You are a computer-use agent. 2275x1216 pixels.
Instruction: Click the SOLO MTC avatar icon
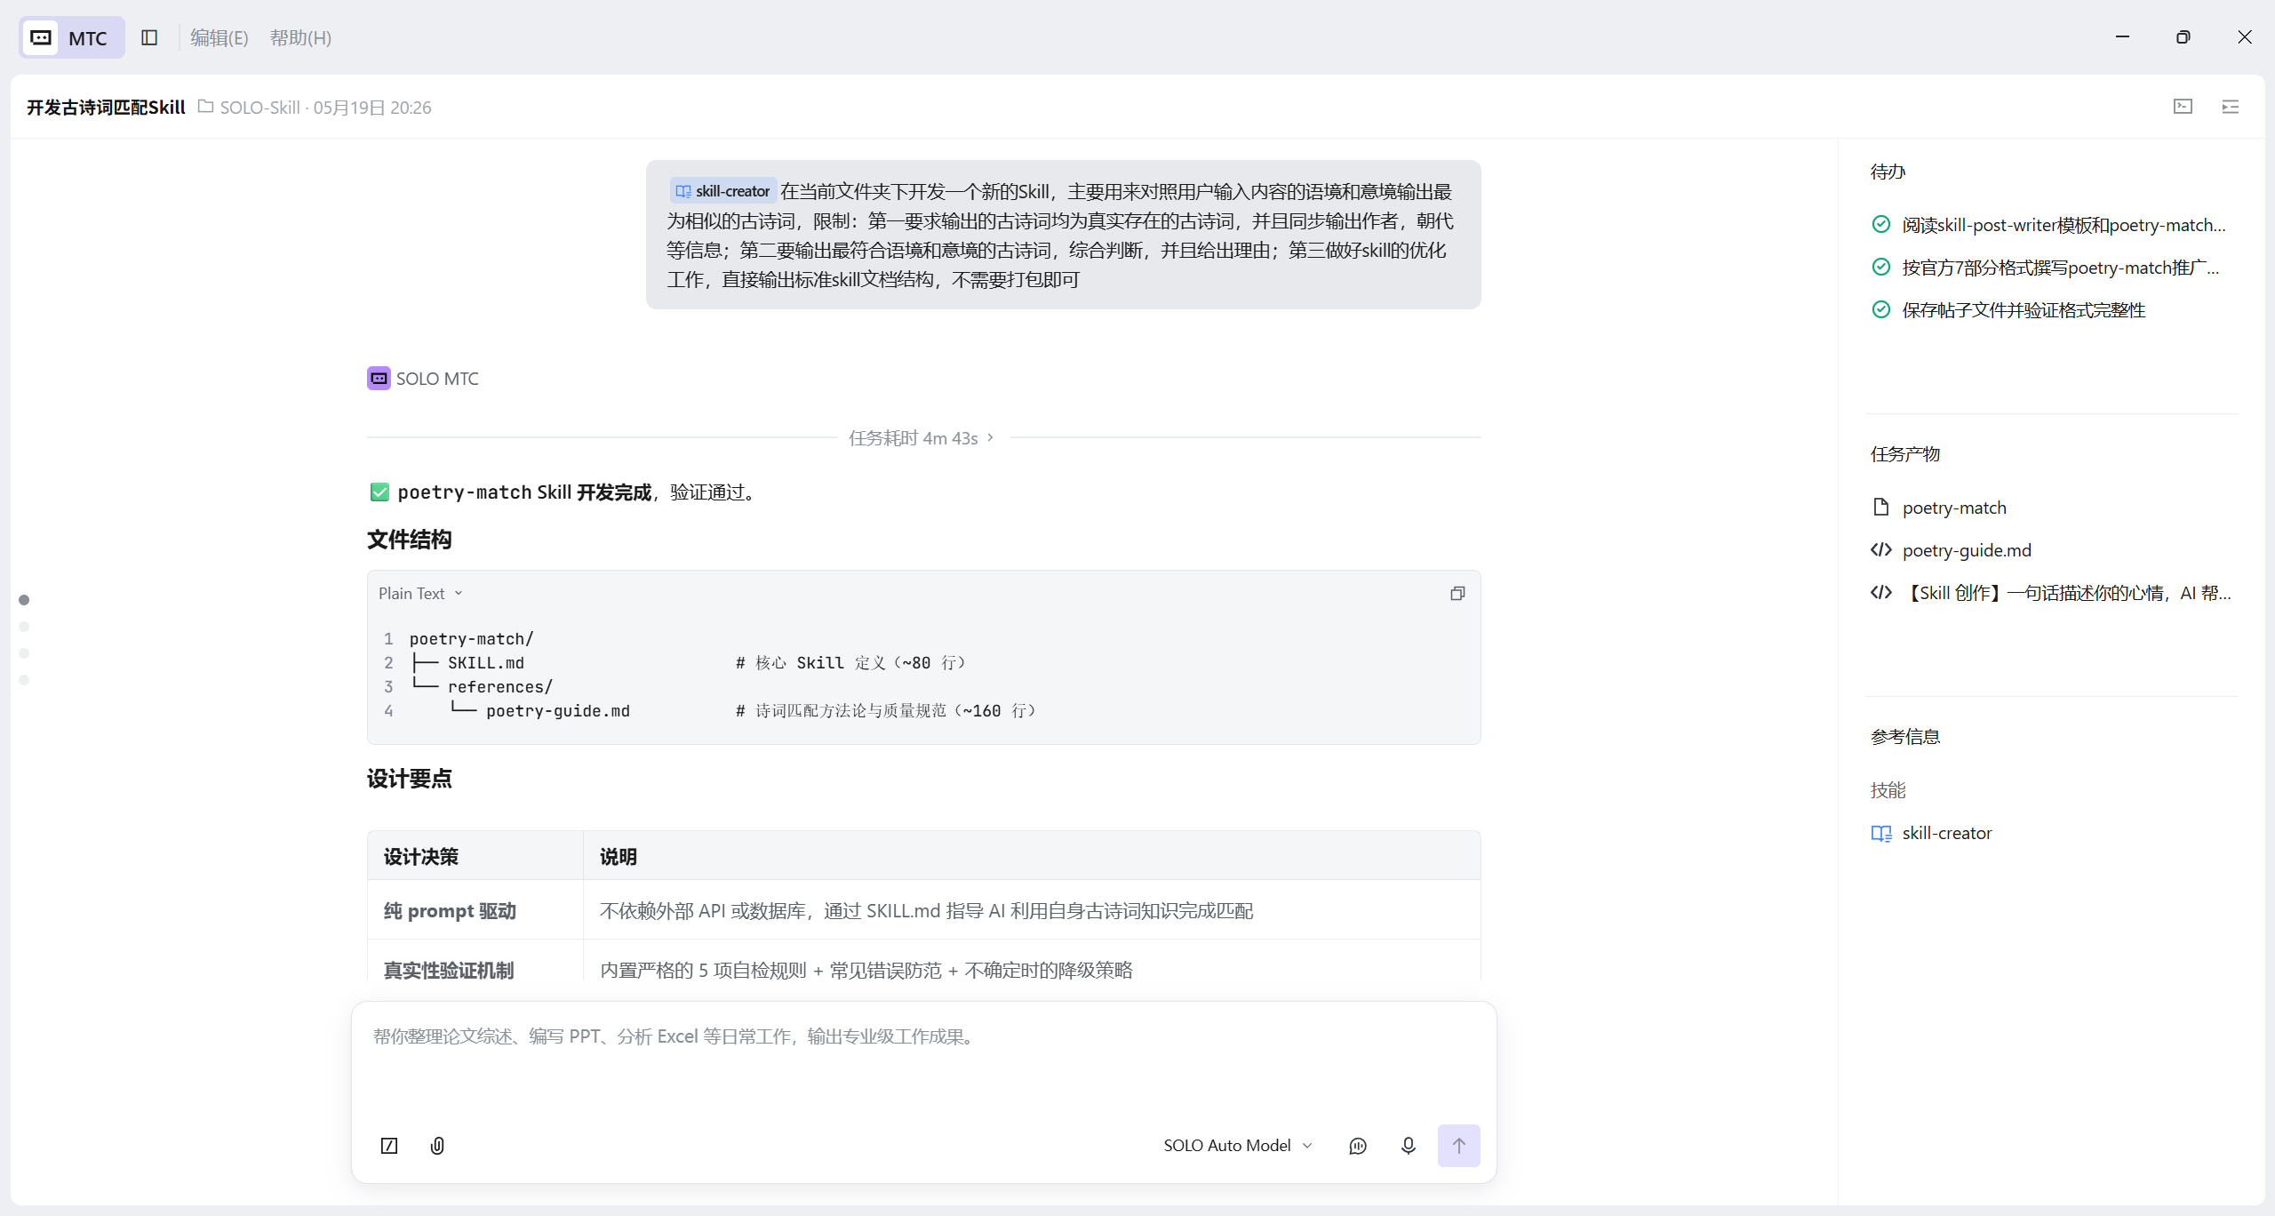[x=379, y=379]
